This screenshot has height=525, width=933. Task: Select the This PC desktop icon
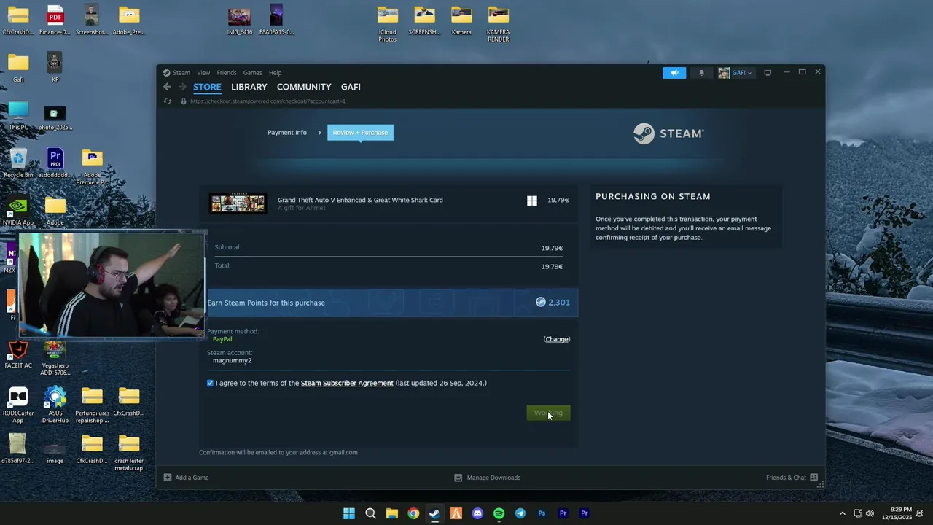pyautogui.click(x=18, y=116)
